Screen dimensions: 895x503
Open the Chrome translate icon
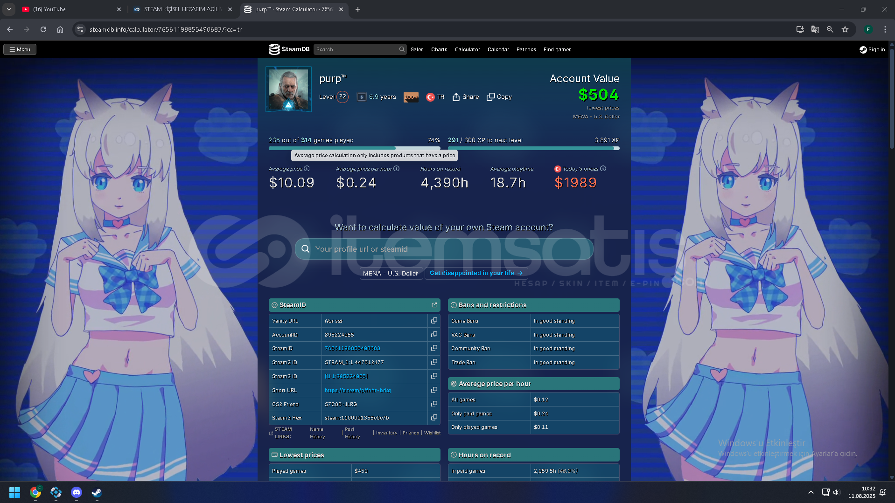click(815, 29)
